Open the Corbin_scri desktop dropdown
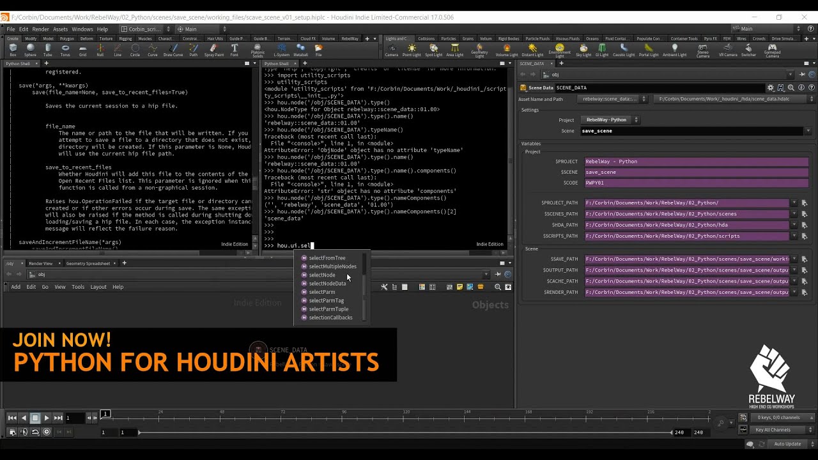 (146, 29)
